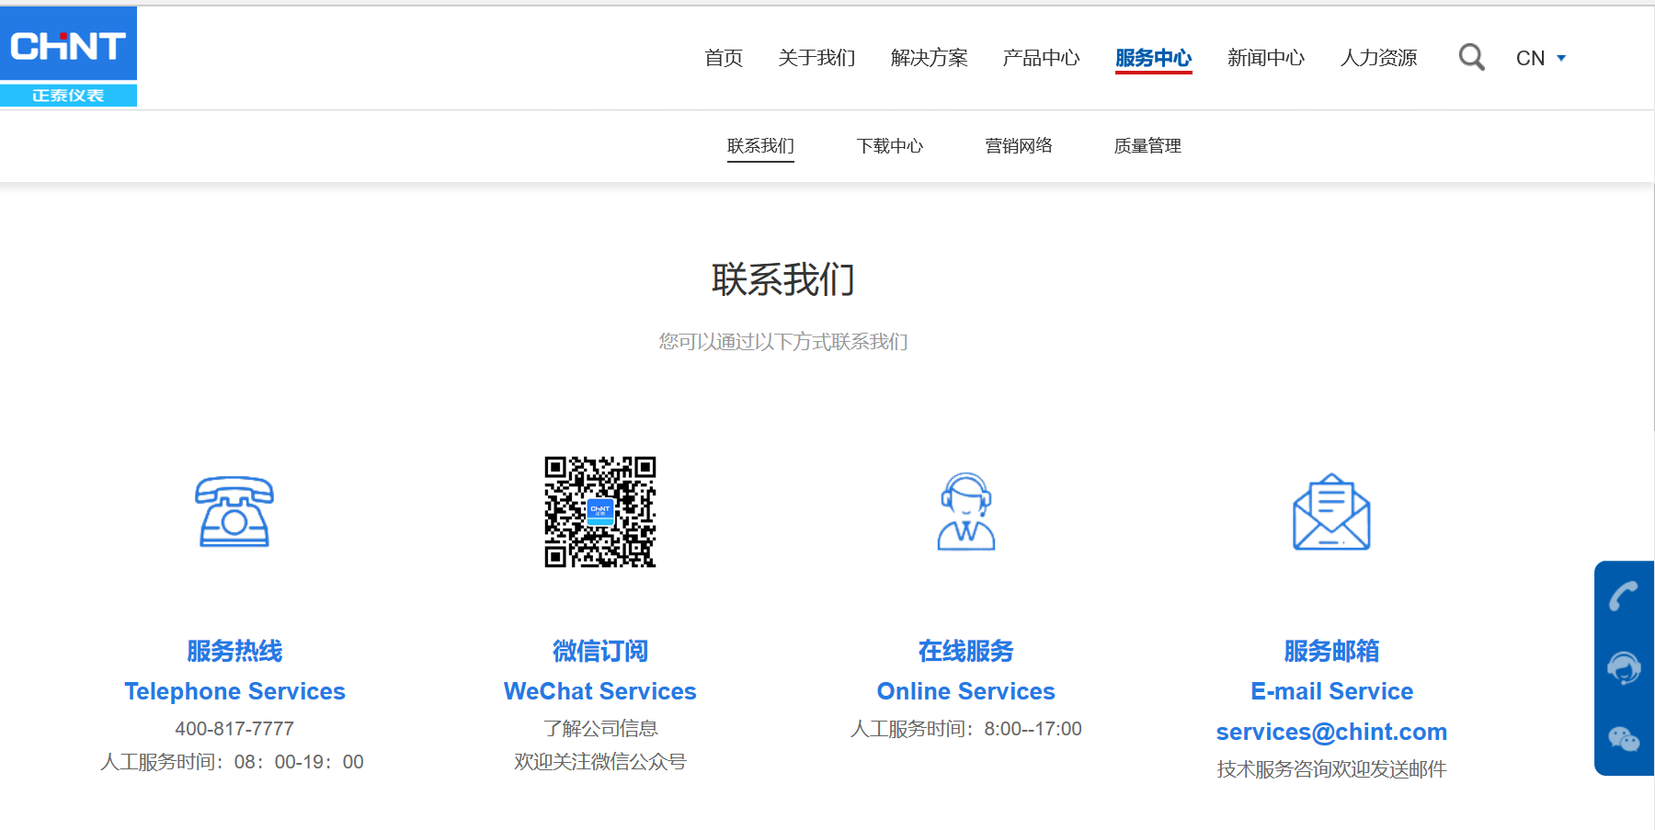Open 解决方案 menu item

[x=929, y=58]
